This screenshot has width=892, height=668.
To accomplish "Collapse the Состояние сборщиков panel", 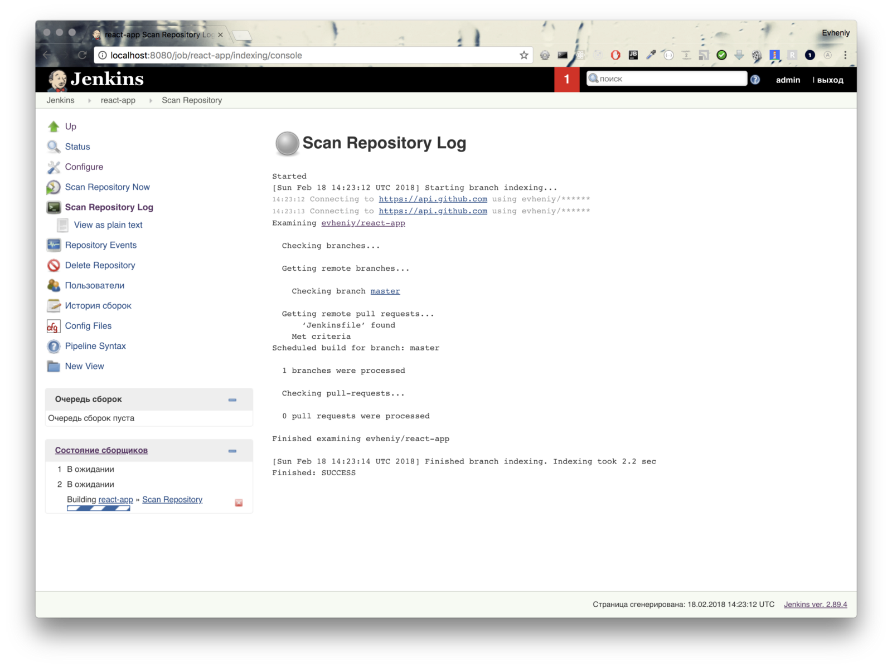I will pyautogui.click(x=232, y=451).
